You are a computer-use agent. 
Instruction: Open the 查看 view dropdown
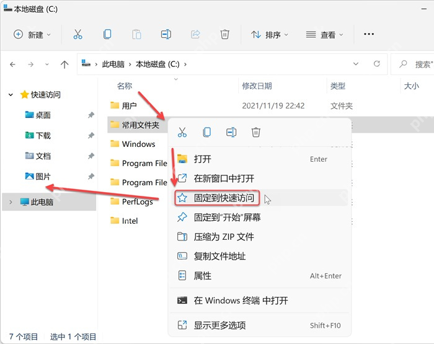point(324,35)
